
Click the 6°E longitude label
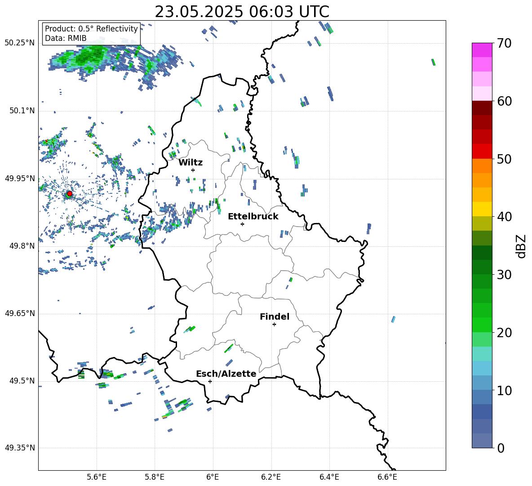click(x=213, y=477)
